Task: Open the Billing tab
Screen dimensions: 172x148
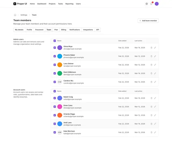Action: tap(64, 30)
